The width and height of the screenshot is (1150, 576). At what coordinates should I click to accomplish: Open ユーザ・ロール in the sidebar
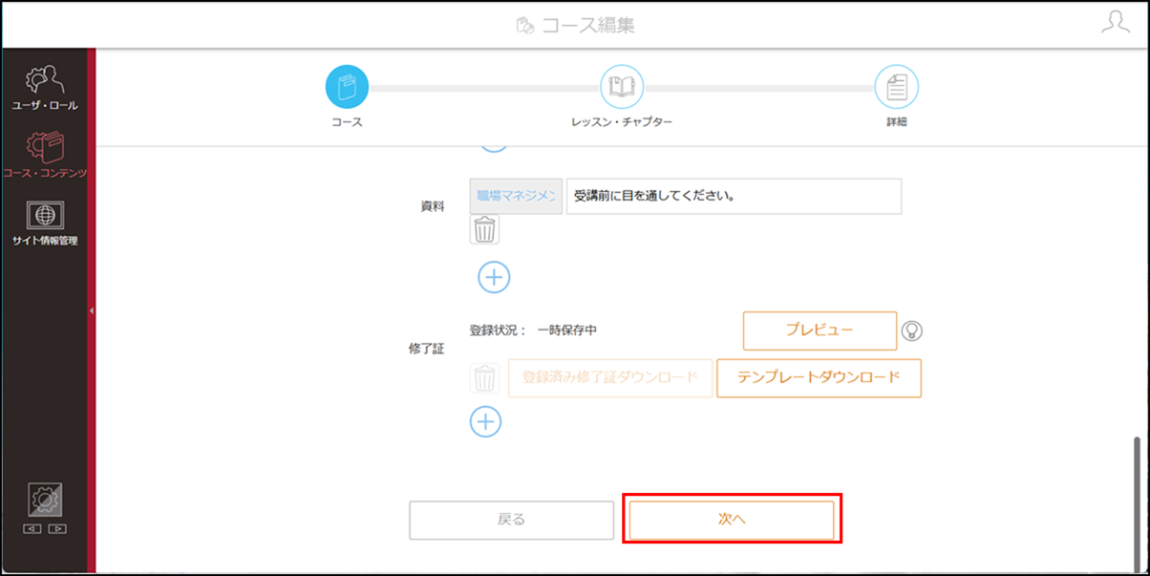click(x=45, y=88)
